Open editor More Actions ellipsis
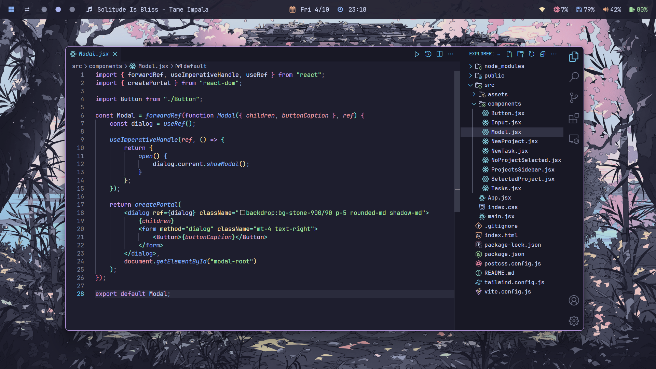Screen dimensions: 656x369 pyautogui.click(x=451, y=54)
